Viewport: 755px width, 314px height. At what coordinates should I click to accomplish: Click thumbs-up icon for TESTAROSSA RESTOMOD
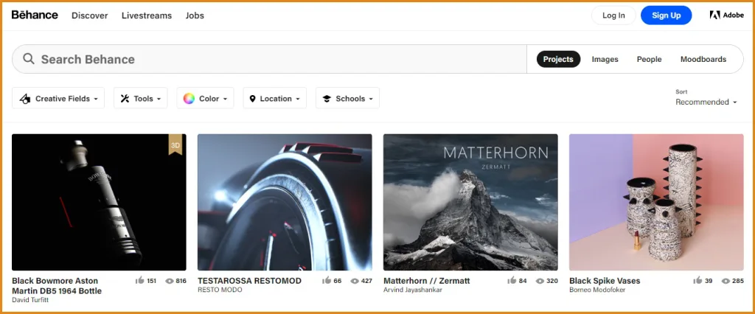click(327, 280)
